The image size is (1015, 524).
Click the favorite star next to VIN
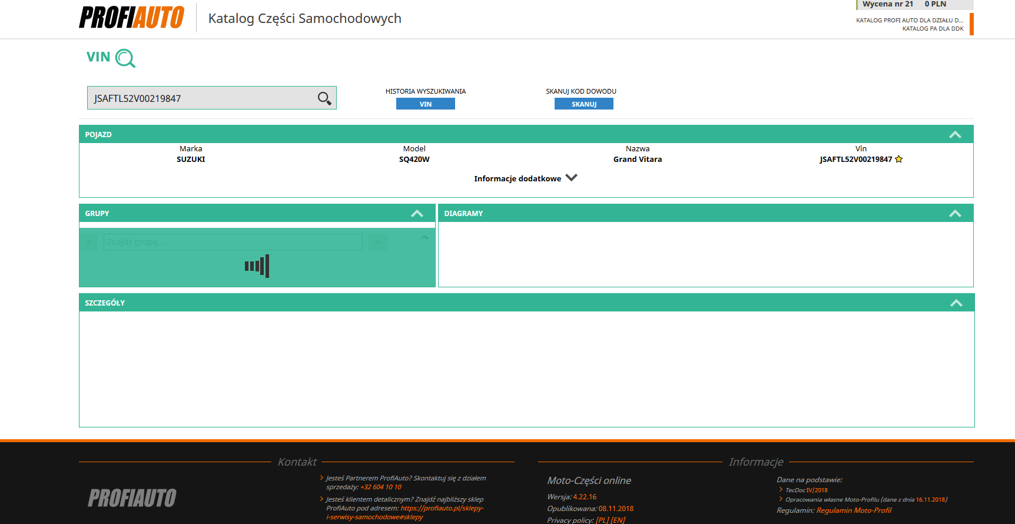point(898,159)
